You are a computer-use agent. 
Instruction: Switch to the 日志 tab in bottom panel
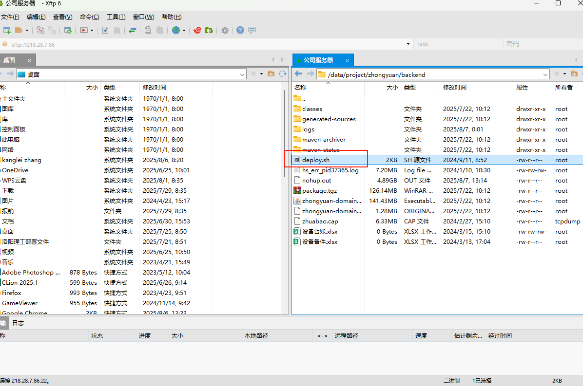click(x=18, y=323)
